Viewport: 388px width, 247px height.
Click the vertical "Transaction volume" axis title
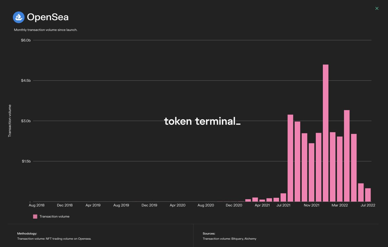[10, 121]
